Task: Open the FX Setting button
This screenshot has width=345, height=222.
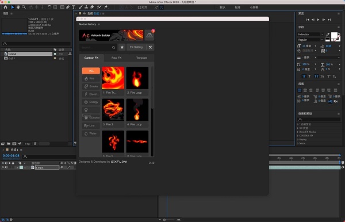Action: 136,47
